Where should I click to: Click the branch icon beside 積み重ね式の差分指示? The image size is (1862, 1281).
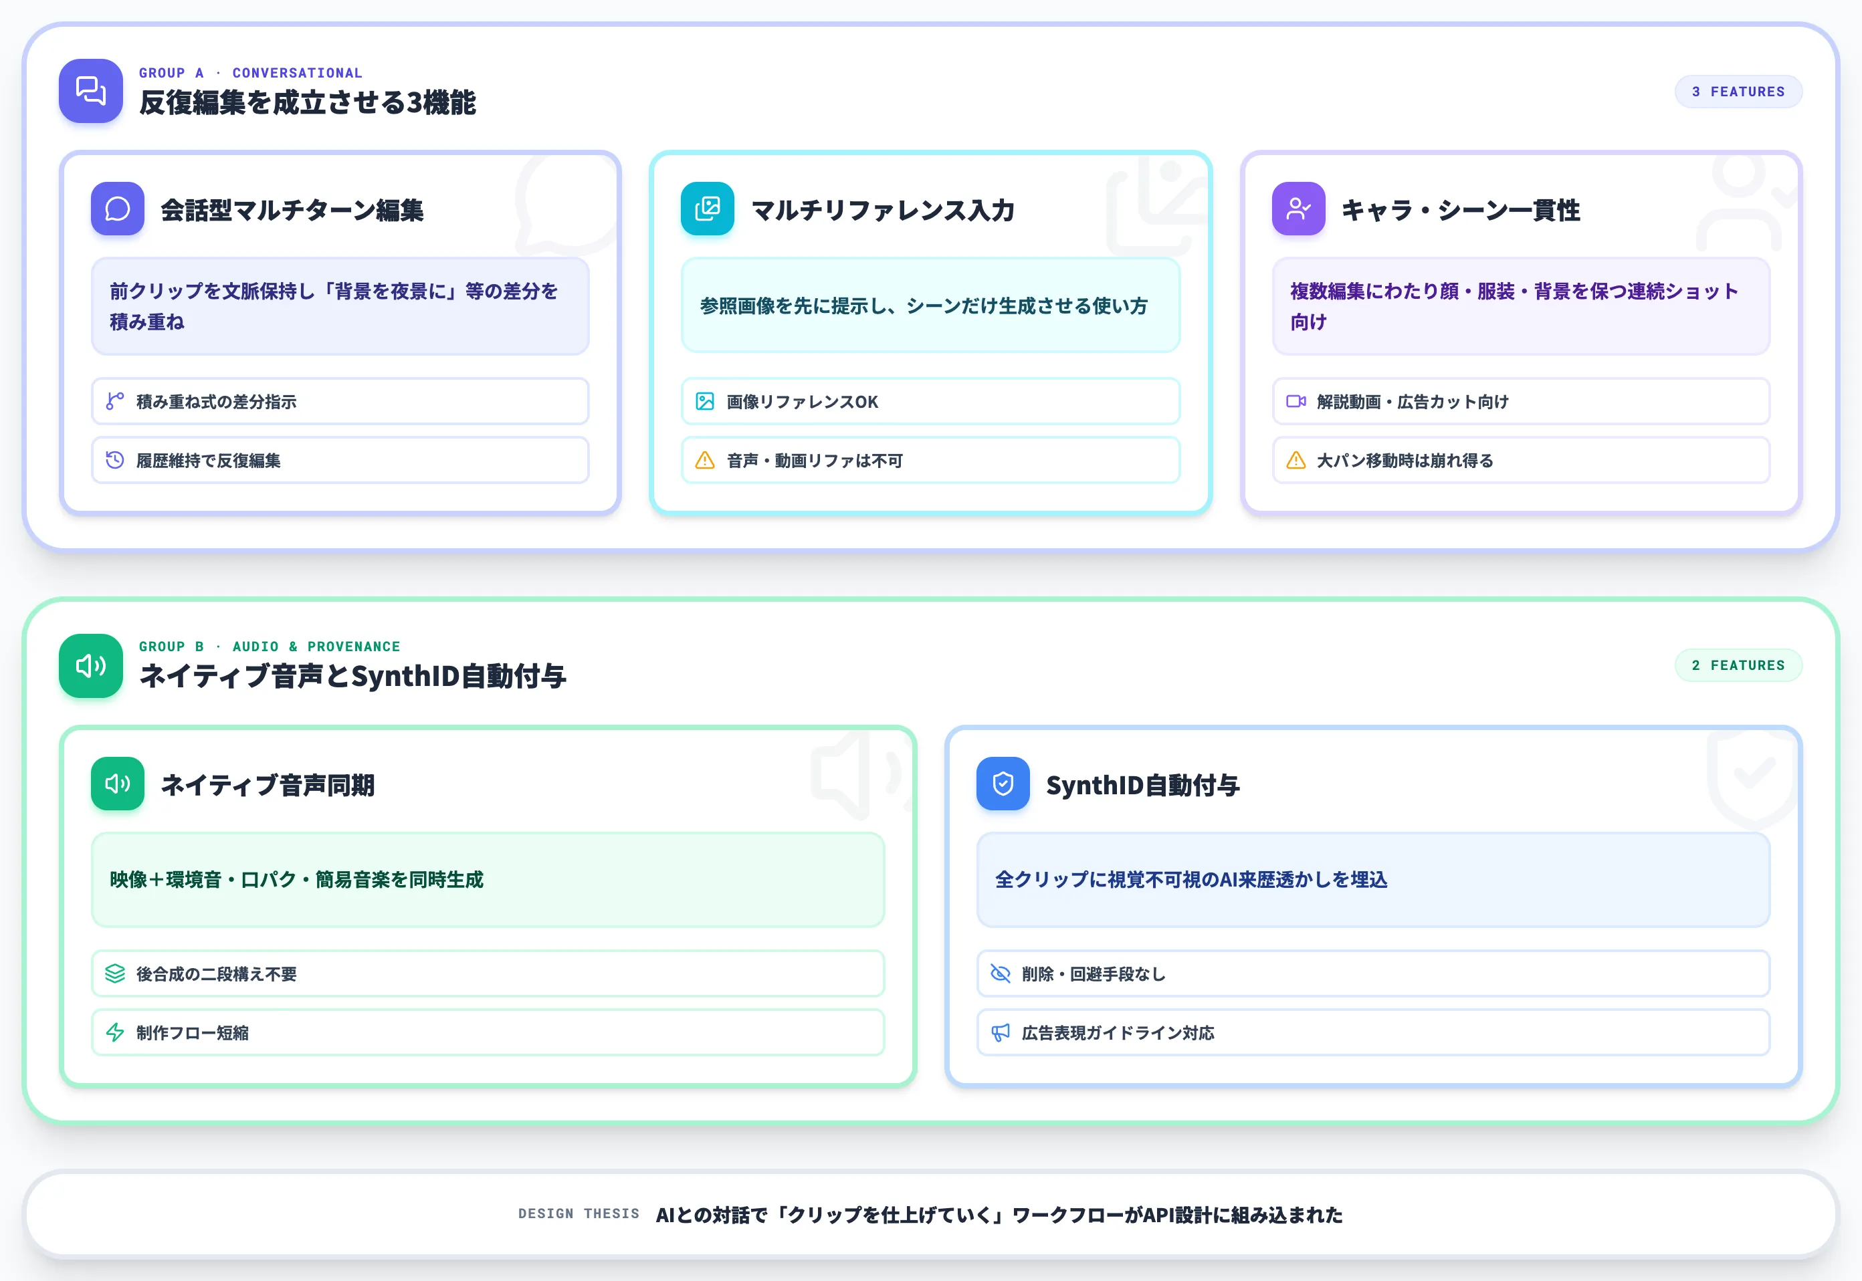pyautogui.click(x=115, y=401)
